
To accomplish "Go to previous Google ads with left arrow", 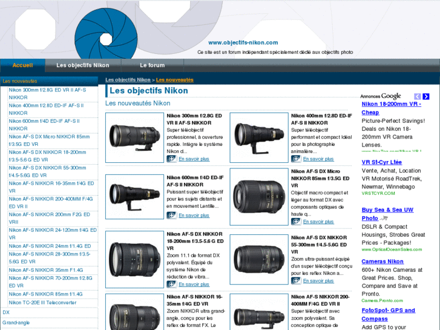I will [418, 96].
